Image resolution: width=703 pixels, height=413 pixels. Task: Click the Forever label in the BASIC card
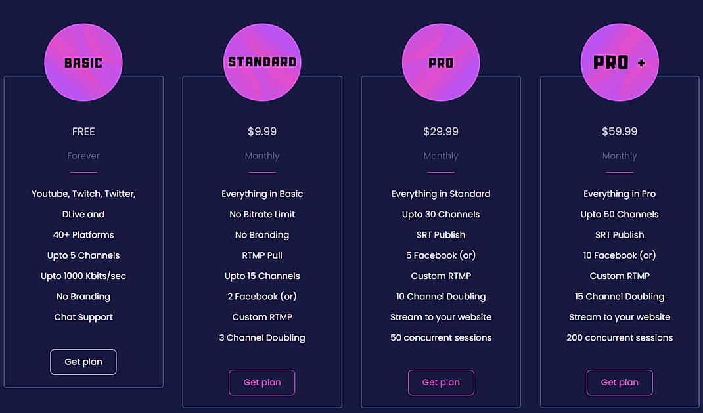pos(83,156)
